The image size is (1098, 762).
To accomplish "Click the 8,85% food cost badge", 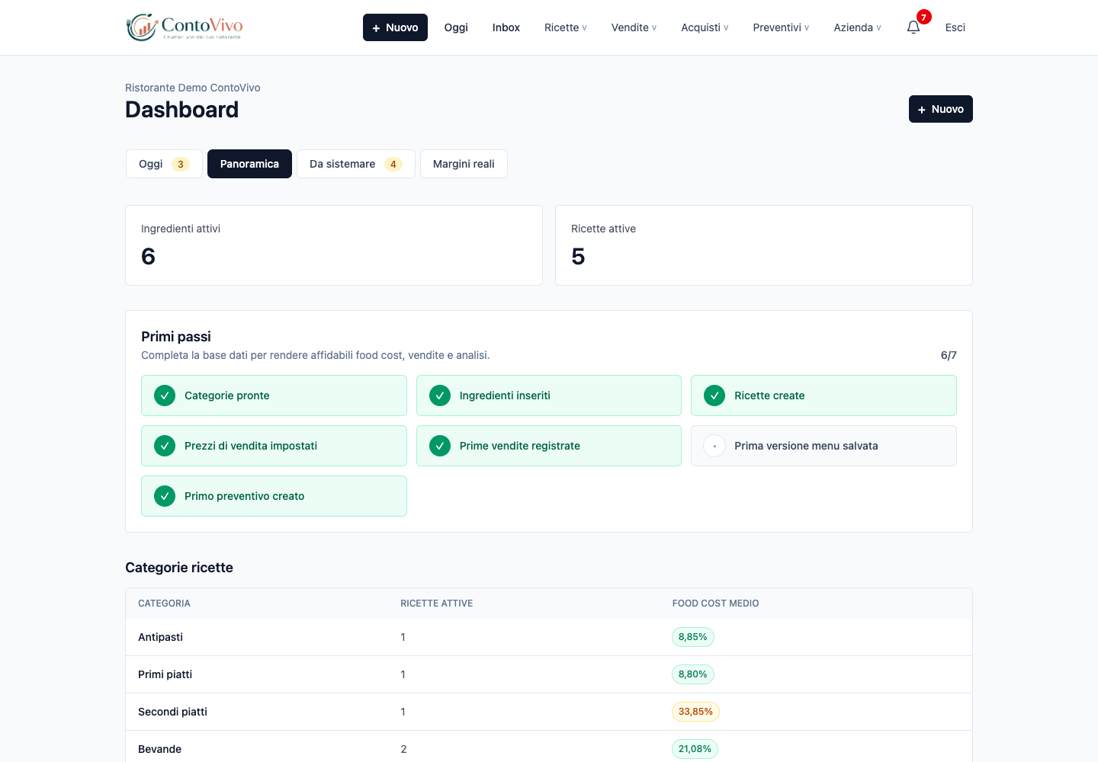I will [692, 637].
